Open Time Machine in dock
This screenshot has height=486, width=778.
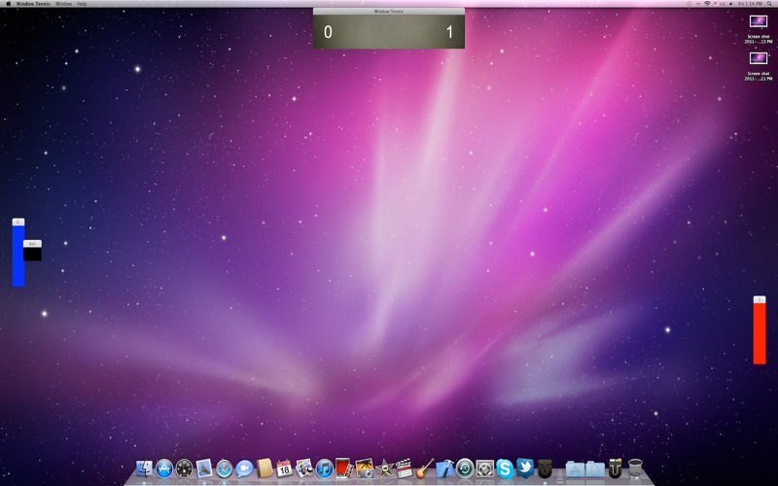tap(465, 469)
